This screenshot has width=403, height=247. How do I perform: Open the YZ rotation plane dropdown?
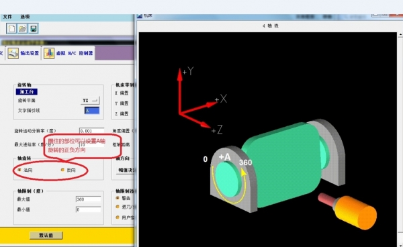90,101
